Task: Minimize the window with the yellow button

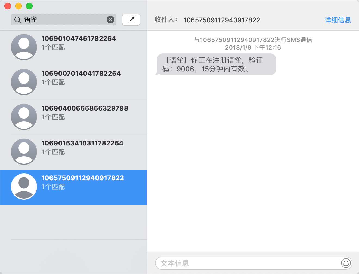Action: point(18,6)
